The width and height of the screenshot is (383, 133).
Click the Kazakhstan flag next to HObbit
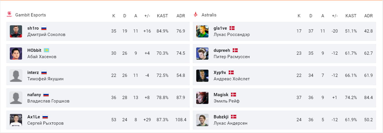pyautogui.click(x=47, y=50)
